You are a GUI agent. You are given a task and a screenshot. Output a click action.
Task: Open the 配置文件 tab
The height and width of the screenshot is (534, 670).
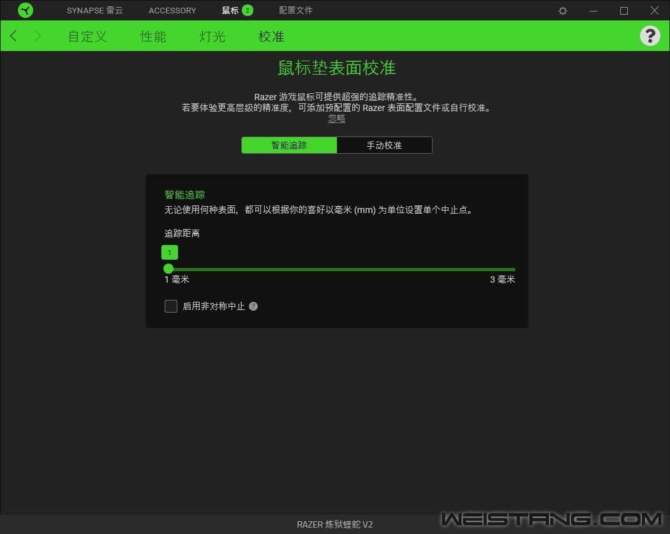295,10
